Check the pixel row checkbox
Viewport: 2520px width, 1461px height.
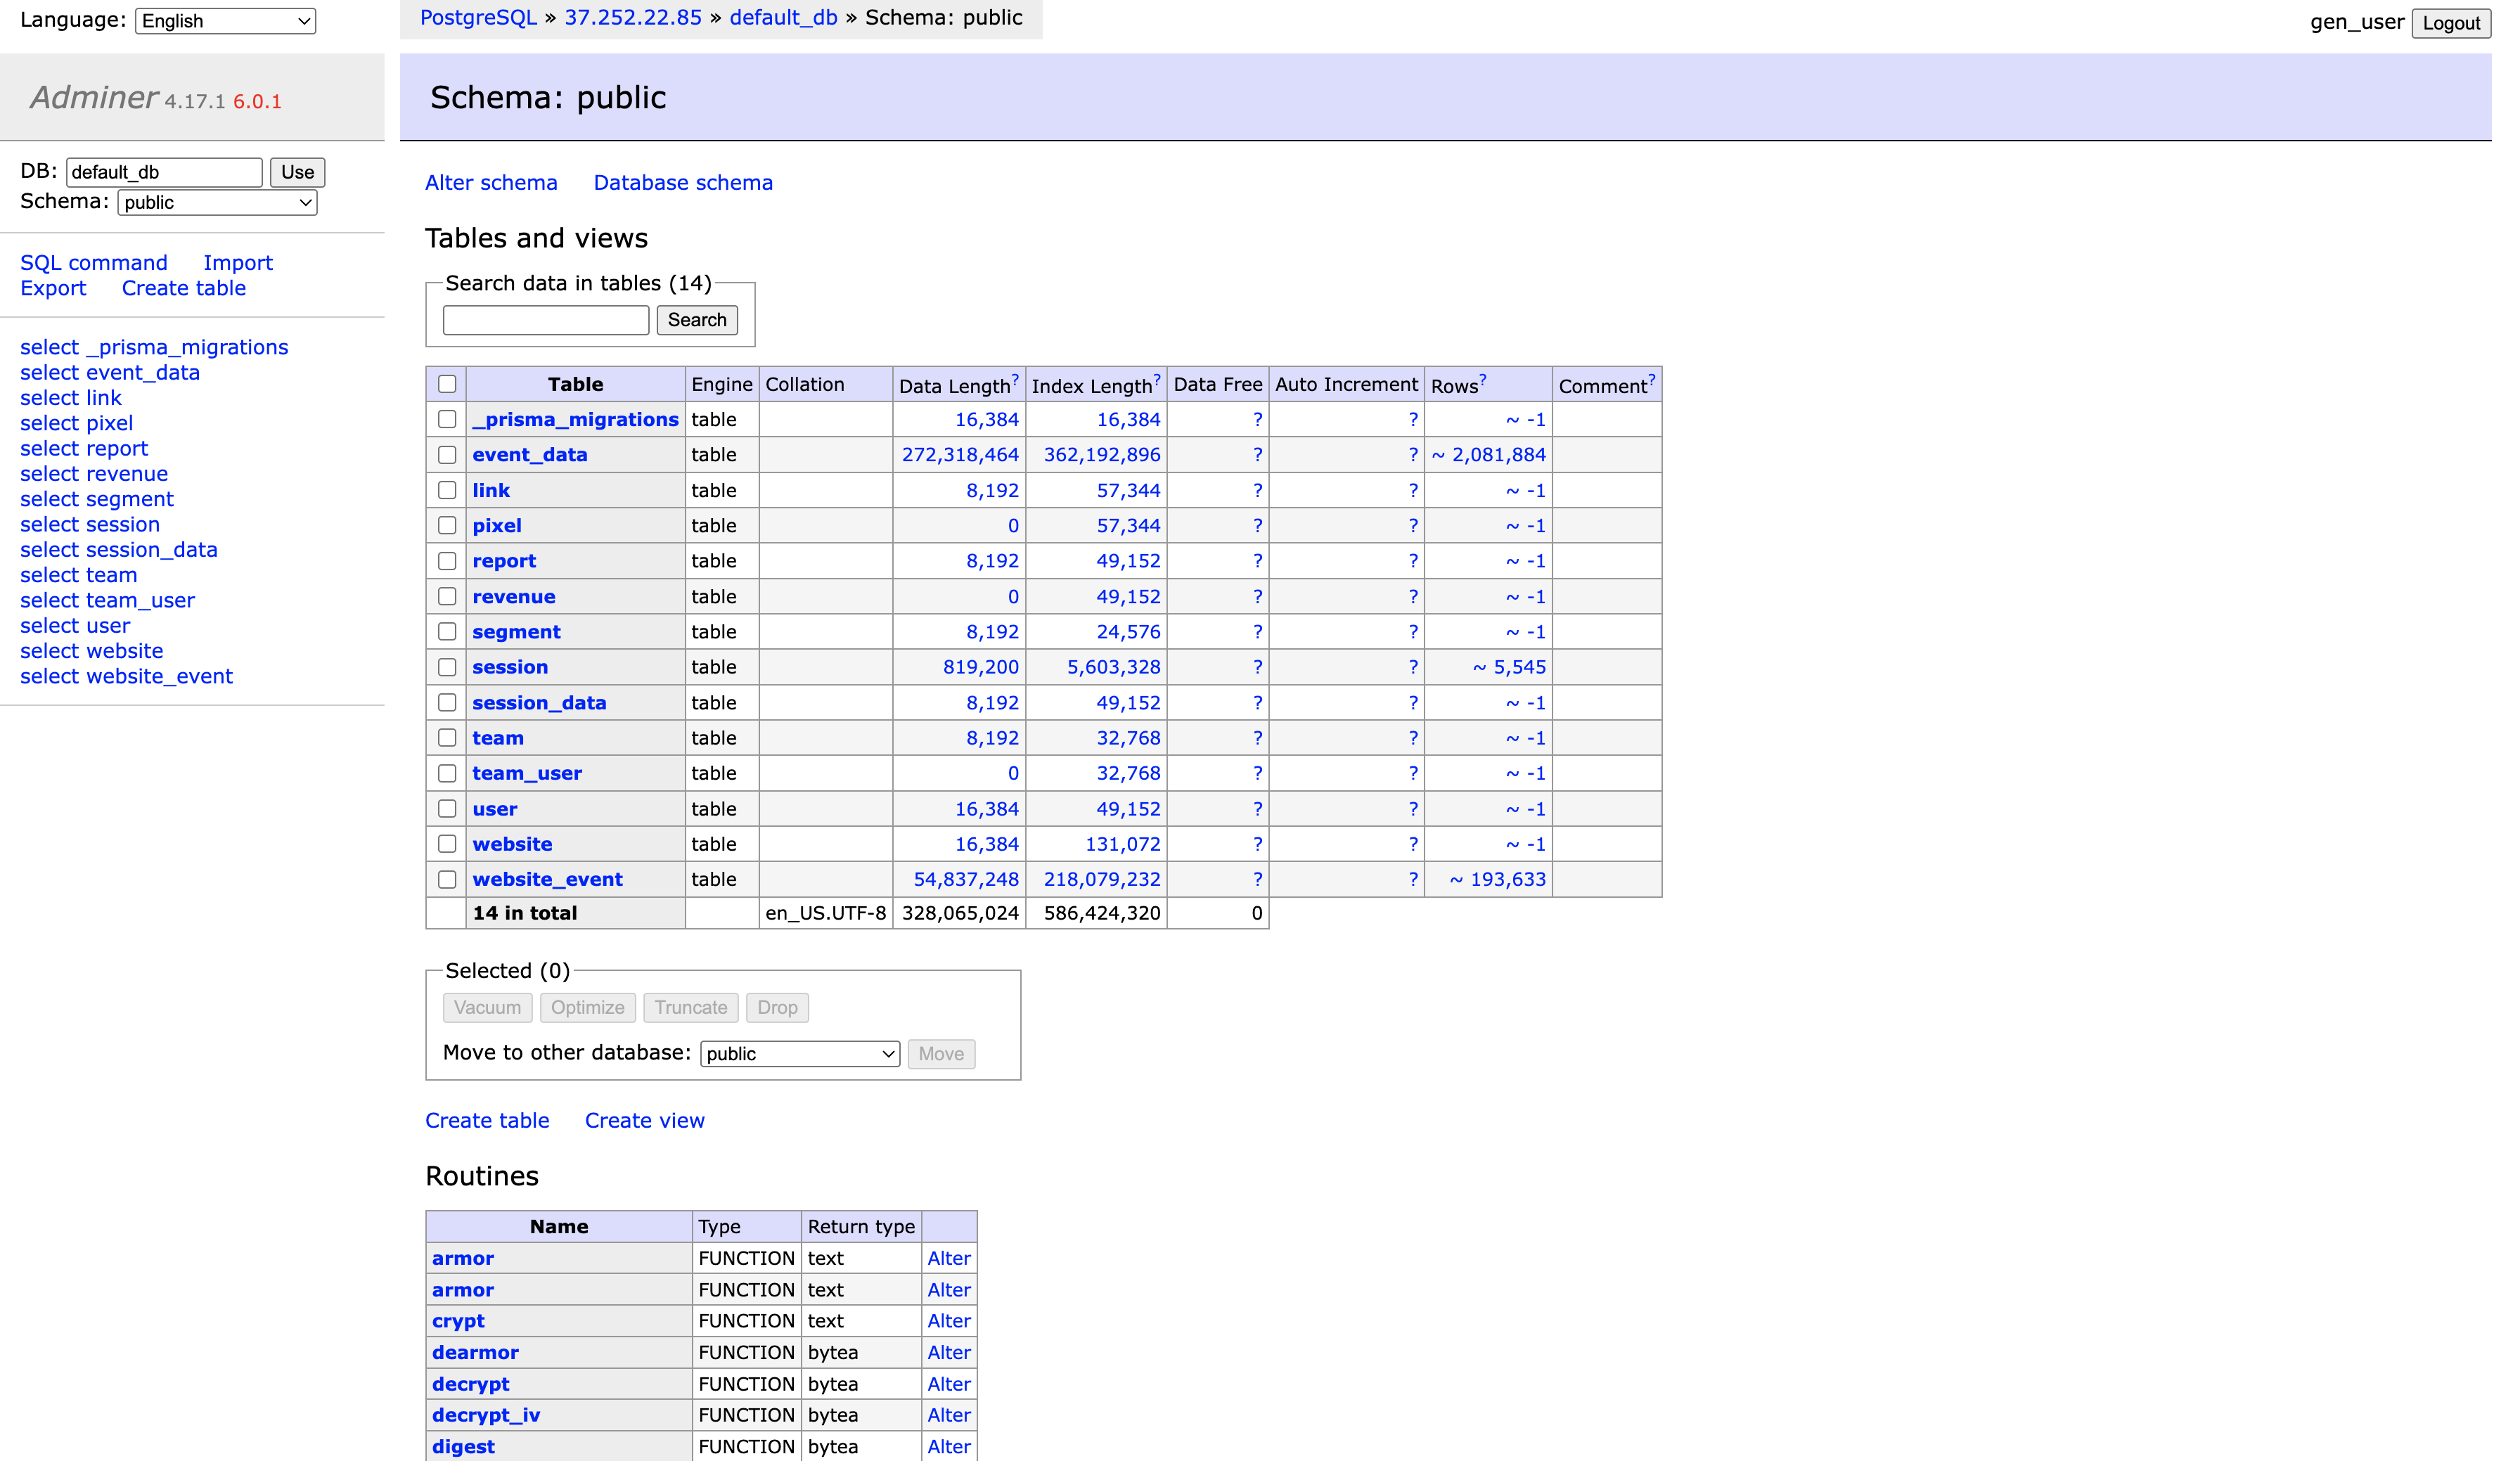click(x=447, y=525)
